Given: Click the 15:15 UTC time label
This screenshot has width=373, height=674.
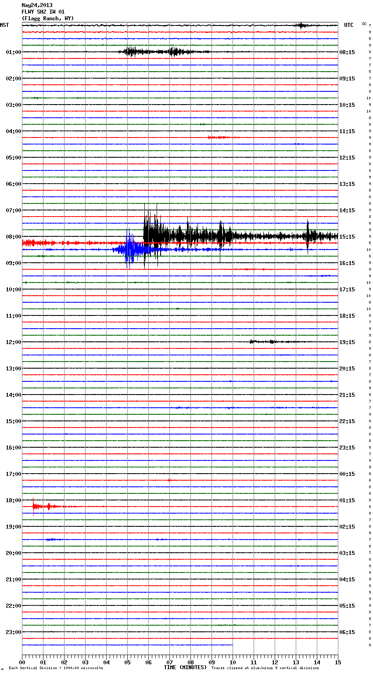Looking at the screenshot, I should 347,237.
